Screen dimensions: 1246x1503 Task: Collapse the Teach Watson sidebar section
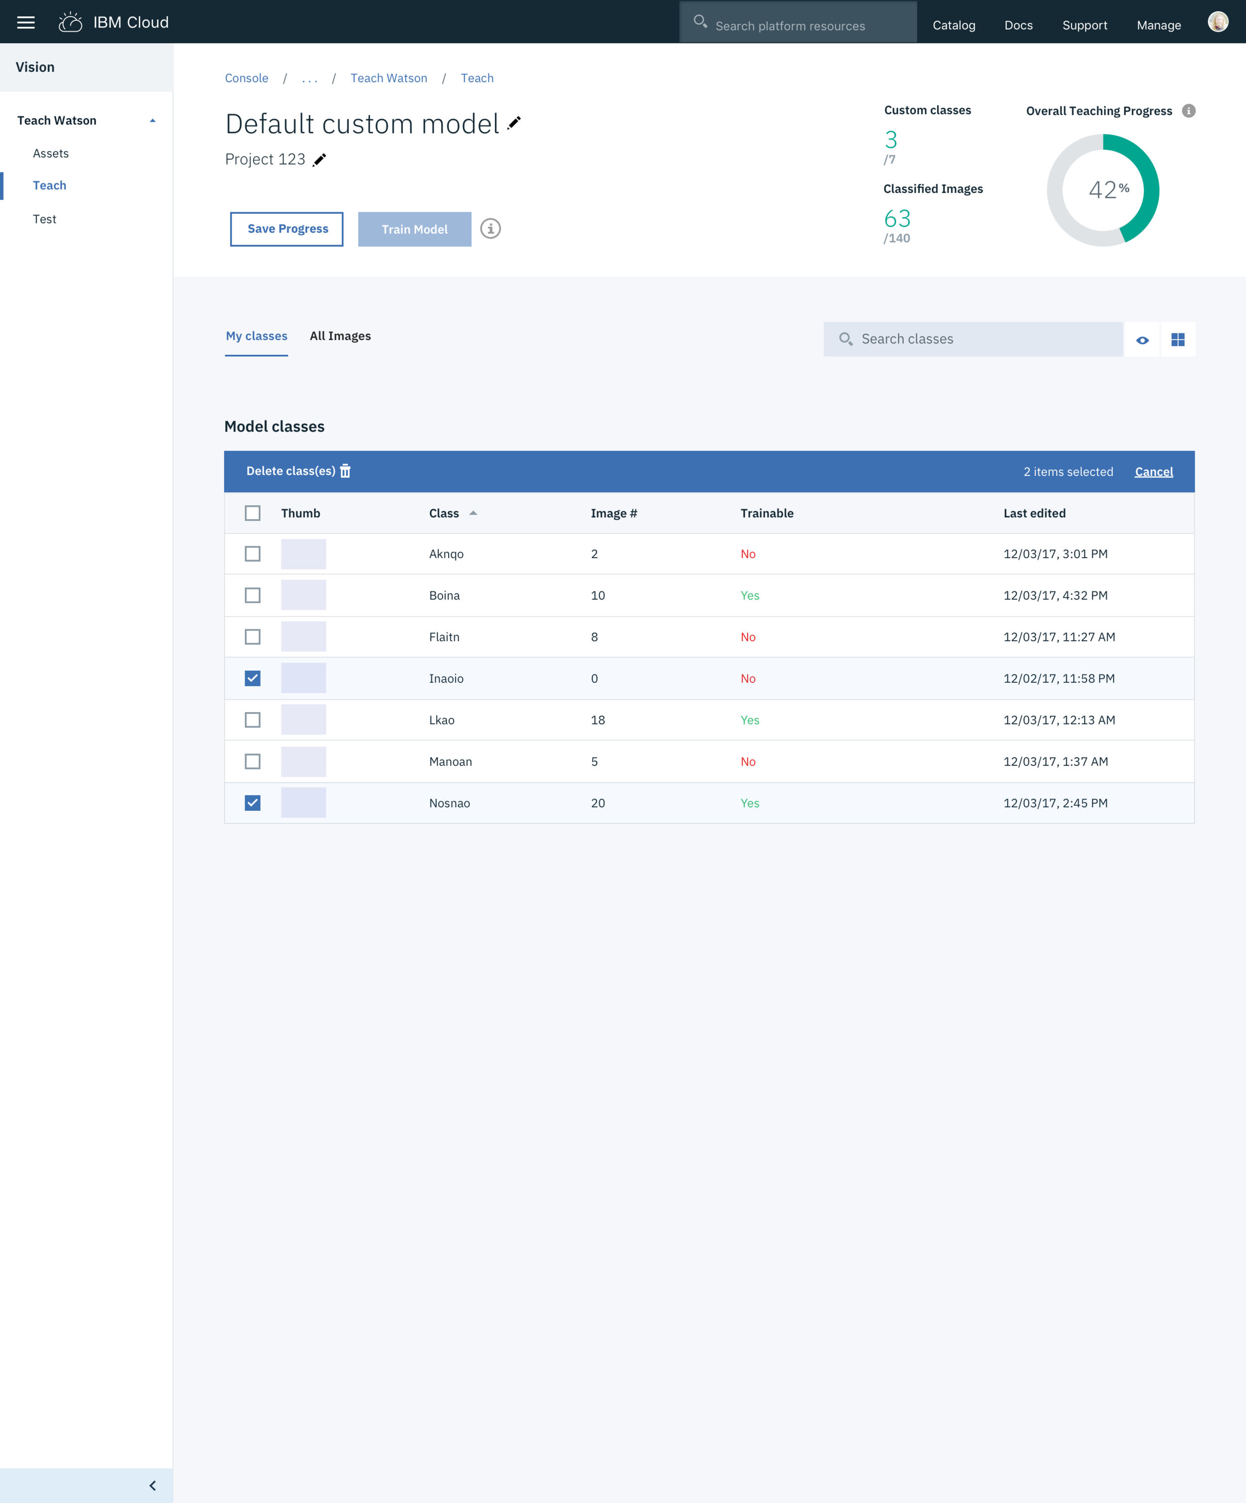click(153, 121)
